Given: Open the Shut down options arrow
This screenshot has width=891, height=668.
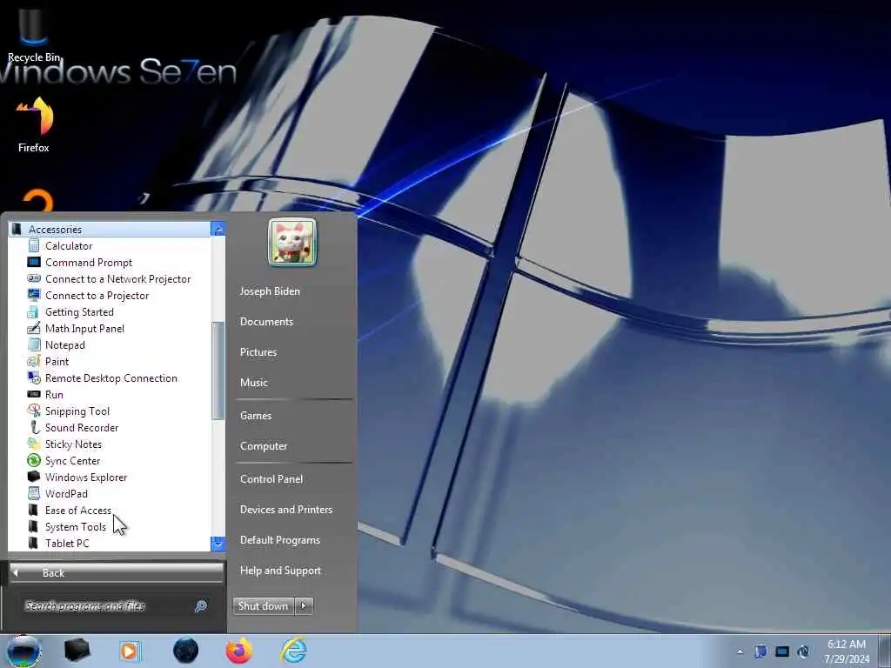Looking at the screenshot, I should point(304,606).
